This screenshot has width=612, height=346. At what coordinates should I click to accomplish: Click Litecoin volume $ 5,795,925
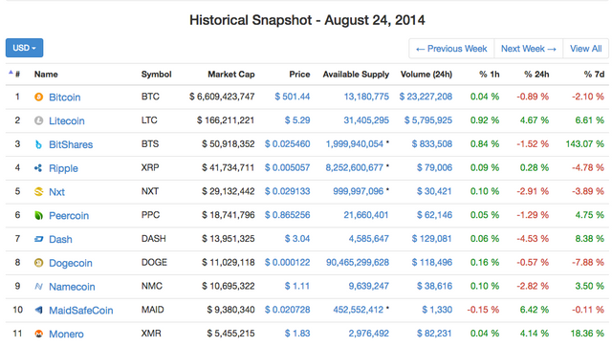pos(428,120)
